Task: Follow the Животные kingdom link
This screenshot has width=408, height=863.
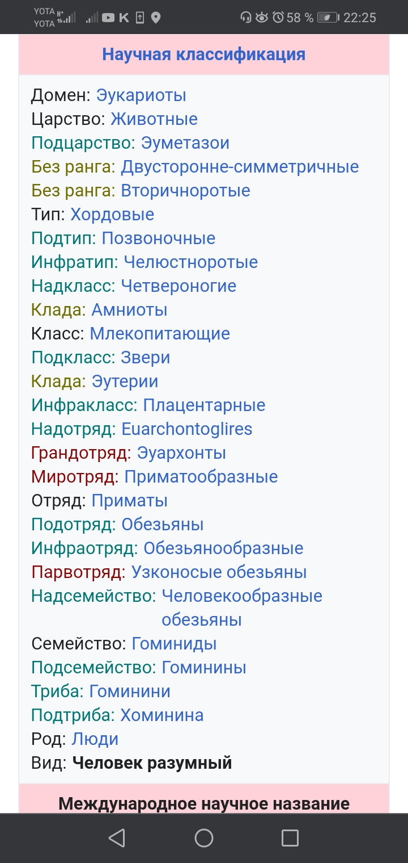Action: (x=154, y=119)
